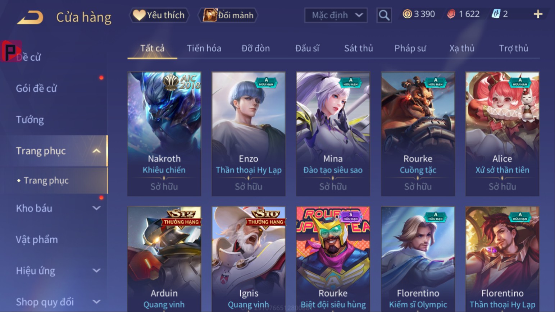
Task: Open Gói đề cử in sidebar
Action: point(36,88)
